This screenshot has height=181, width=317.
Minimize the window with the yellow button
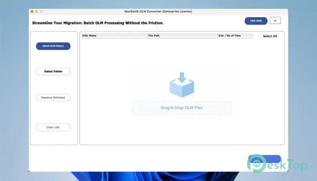pyautogui.click(x=37, y=11)
